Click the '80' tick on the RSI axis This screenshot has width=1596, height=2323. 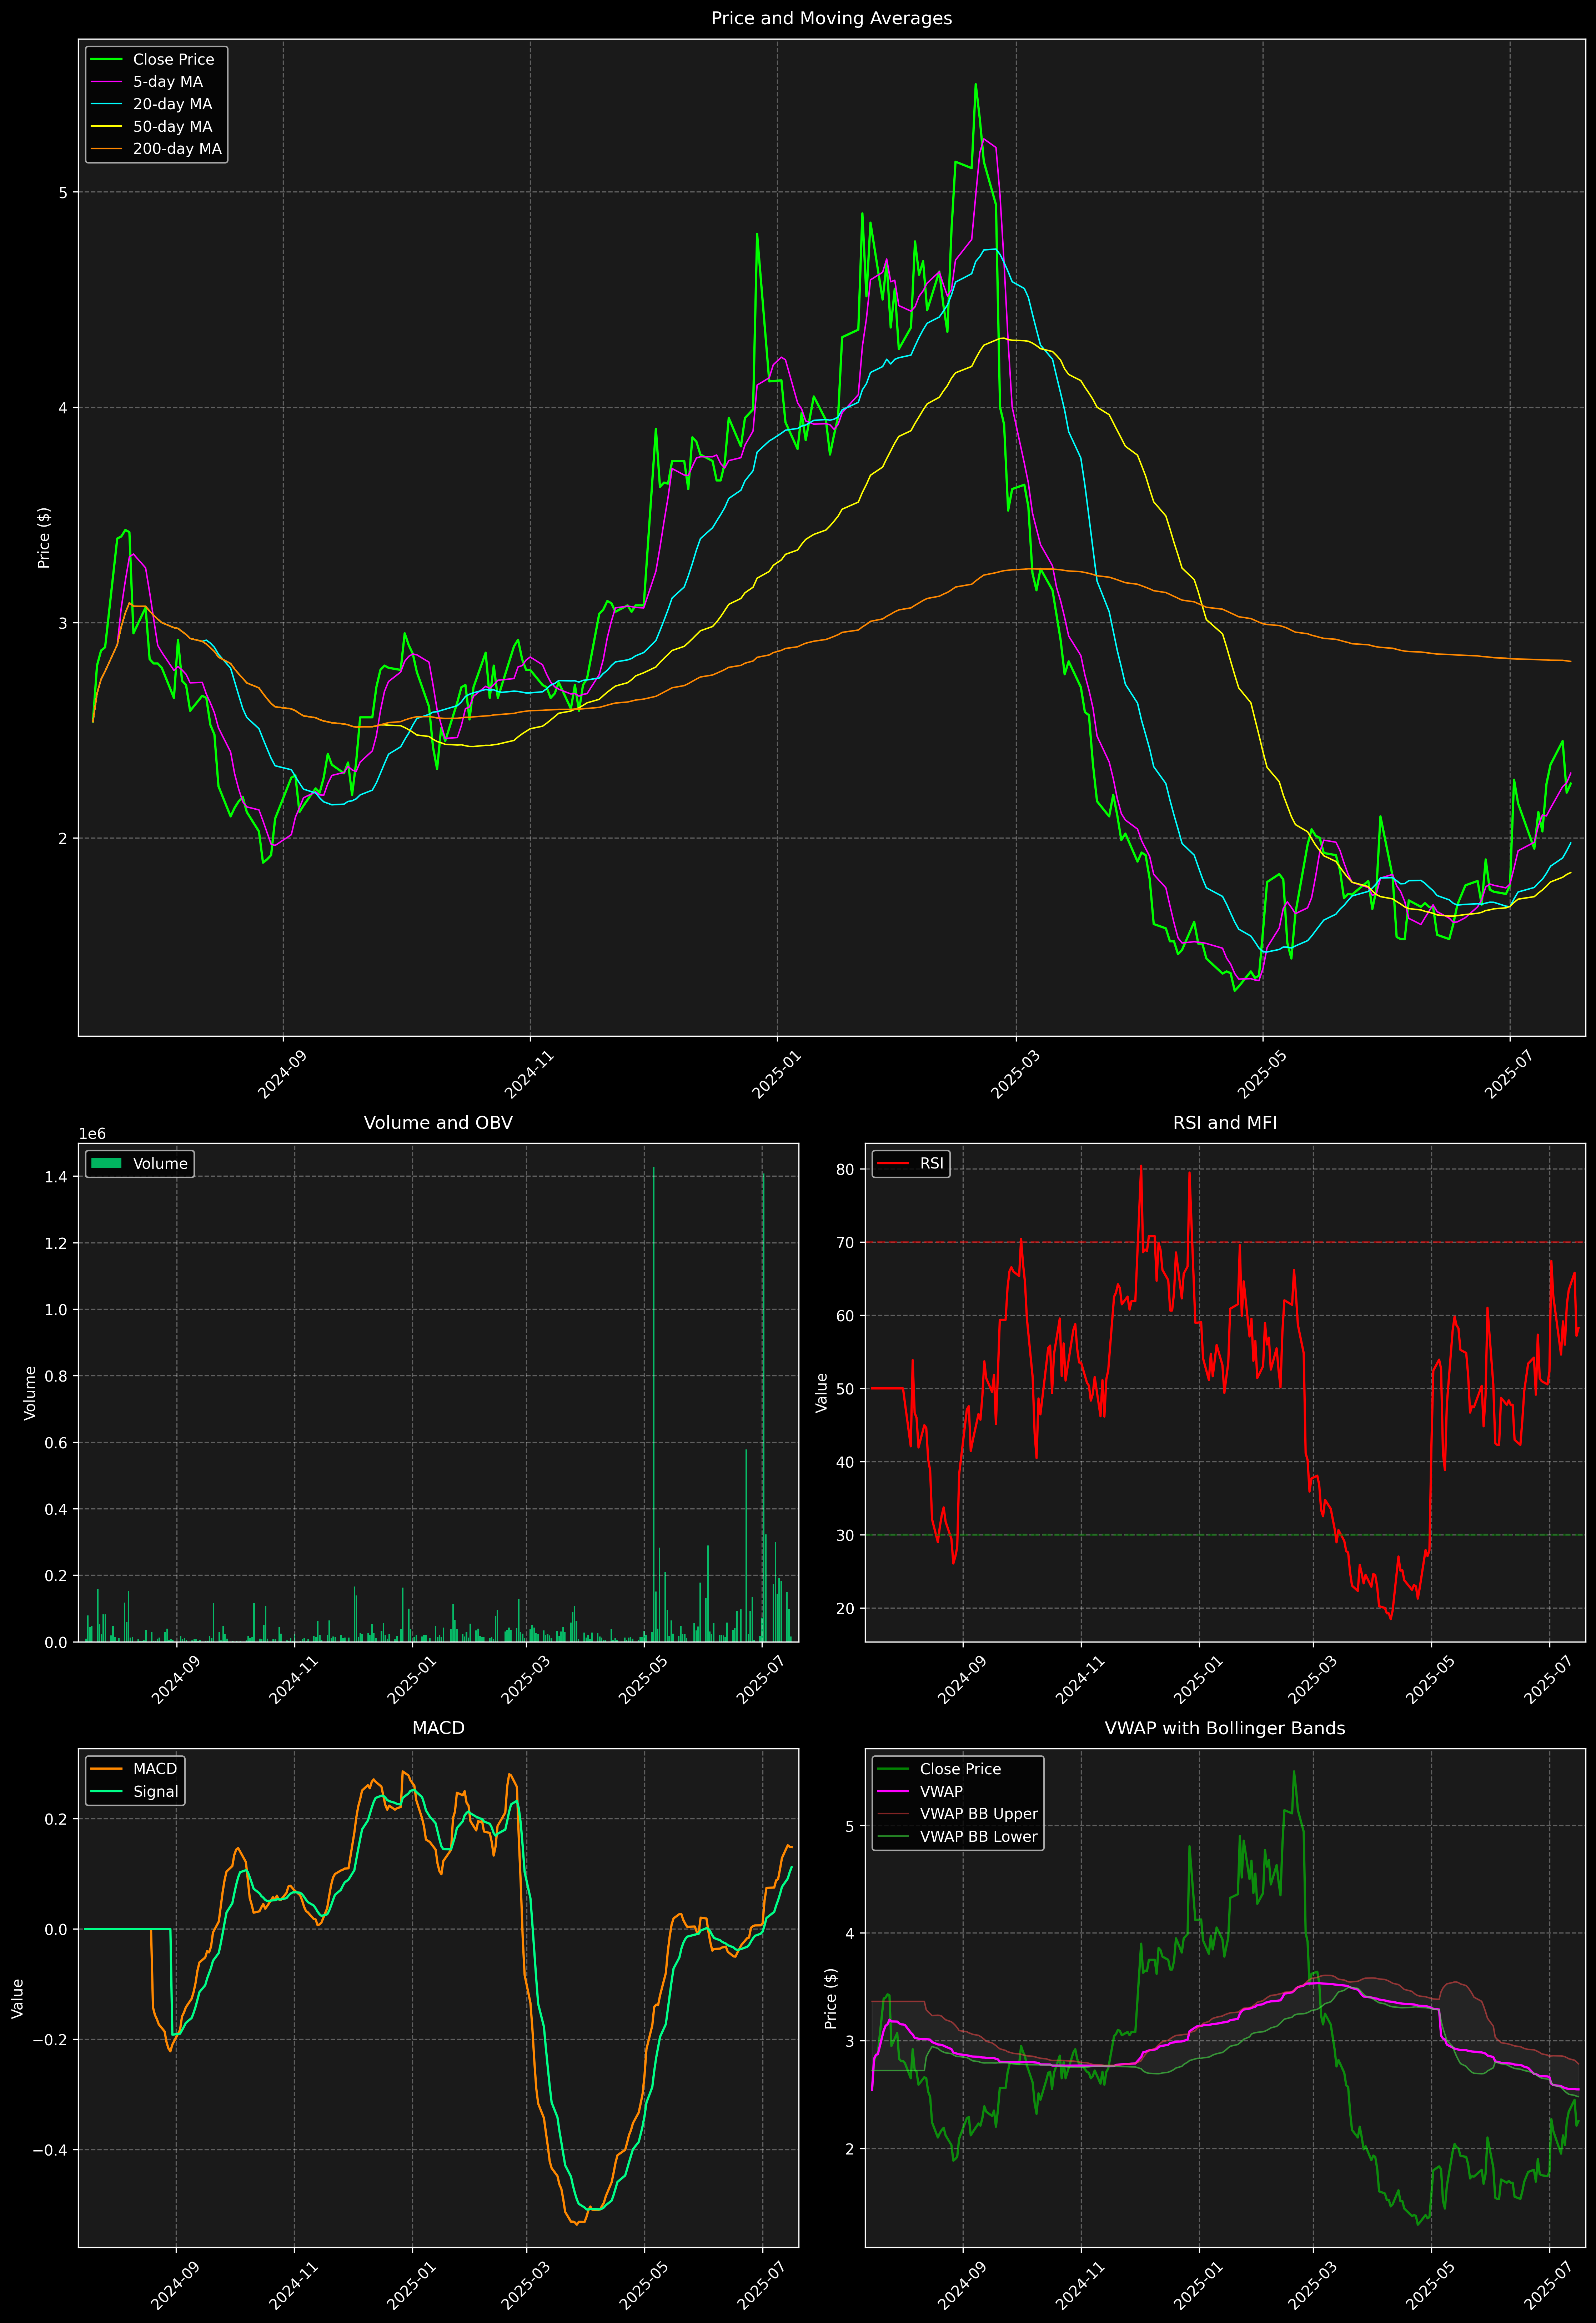click(x=845, y=1170)
